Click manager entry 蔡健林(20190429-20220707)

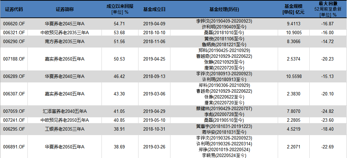pos(224,108)
